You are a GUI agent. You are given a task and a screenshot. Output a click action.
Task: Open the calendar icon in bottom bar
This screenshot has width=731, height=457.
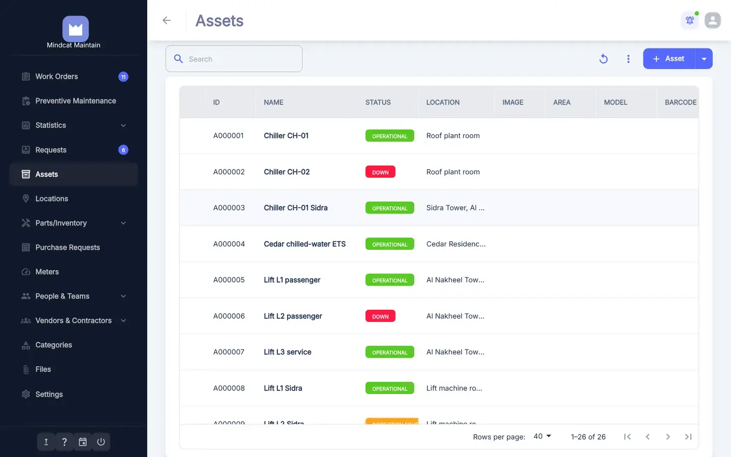click(83, 442)
